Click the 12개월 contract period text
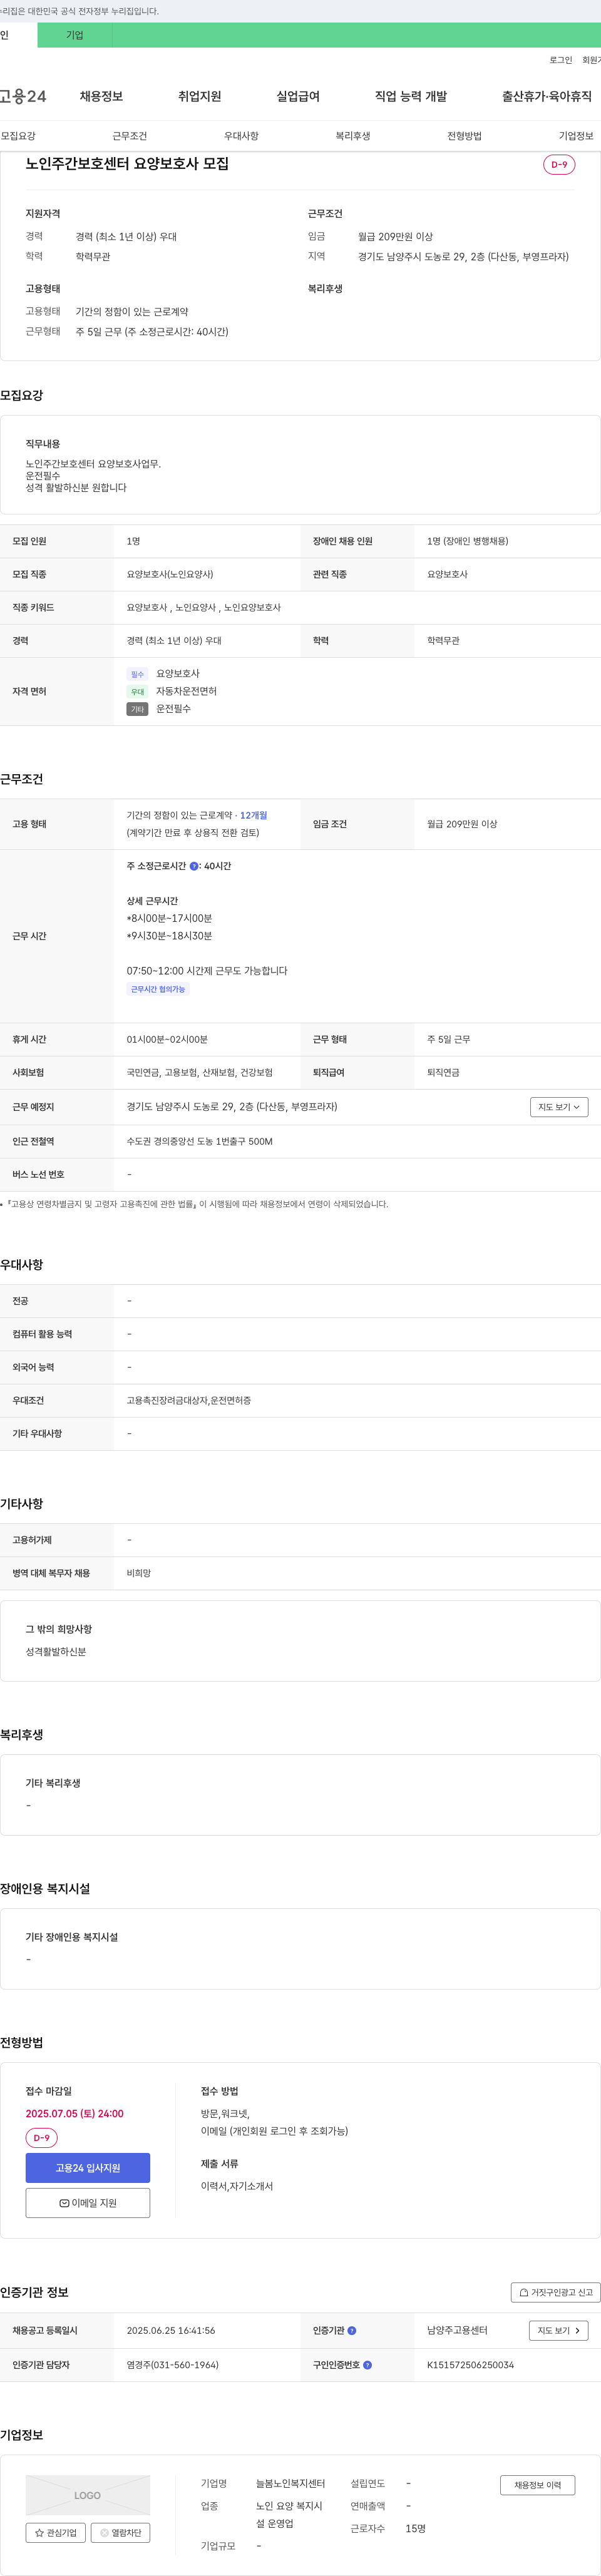The height and width of the screenshot is (2576, 601). tap(253, 815)
